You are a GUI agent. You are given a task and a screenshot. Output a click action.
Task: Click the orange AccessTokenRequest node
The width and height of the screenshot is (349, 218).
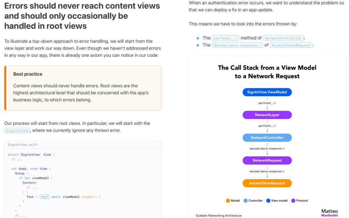pyautogui.click(x=267, y=183)
